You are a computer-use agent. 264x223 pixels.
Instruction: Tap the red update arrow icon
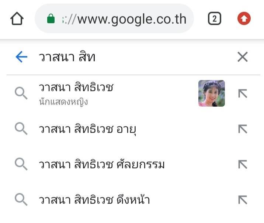244,18
